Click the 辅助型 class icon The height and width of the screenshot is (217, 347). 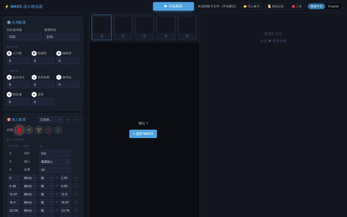[x=59, y=53]
